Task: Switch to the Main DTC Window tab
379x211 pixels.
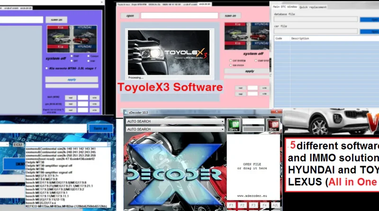Action: tap(285, 8)
